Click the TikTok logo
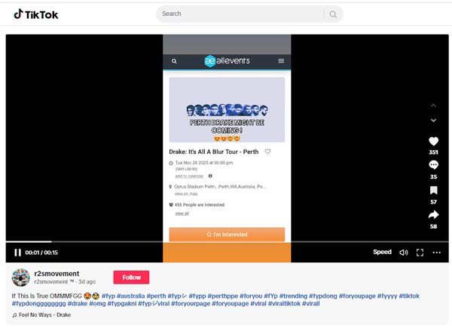The height and width of the screenshot is (328, 452). [35, 14]
